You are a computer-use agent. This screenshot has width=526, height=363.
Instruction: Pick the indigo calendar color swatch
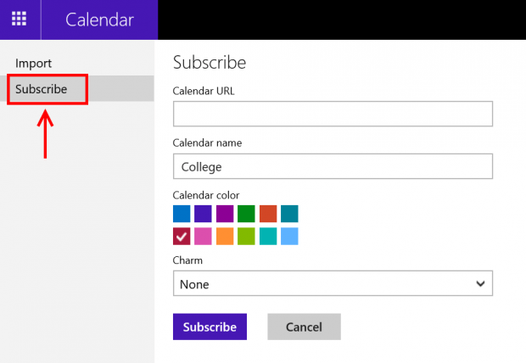click(x=203, y=214)
